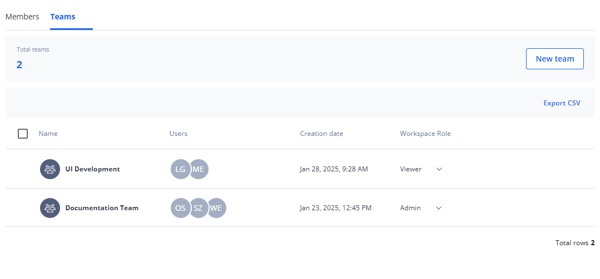
Task: Open the Documentation Team name
Action: pyautogui.click(x=102, y=208)
